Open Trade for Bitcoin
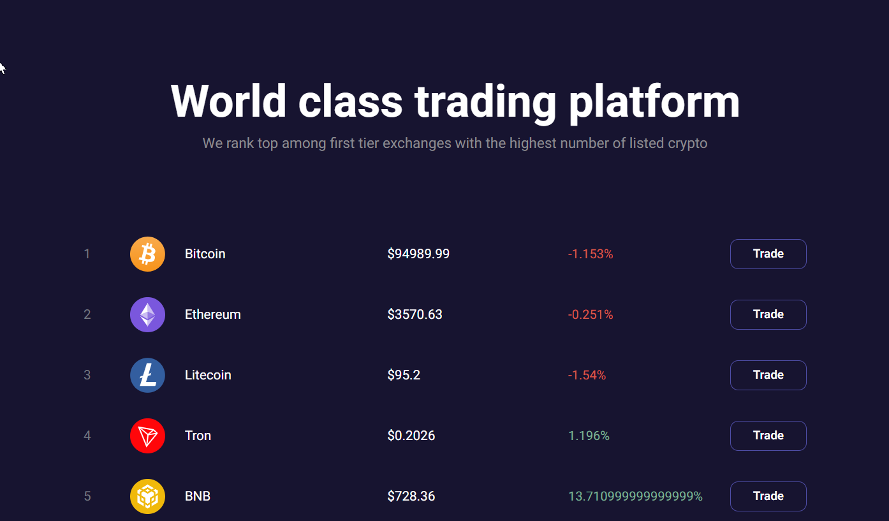Image resolution: width=889 pixels, height=521 pixels. click(x=768, y=254)
